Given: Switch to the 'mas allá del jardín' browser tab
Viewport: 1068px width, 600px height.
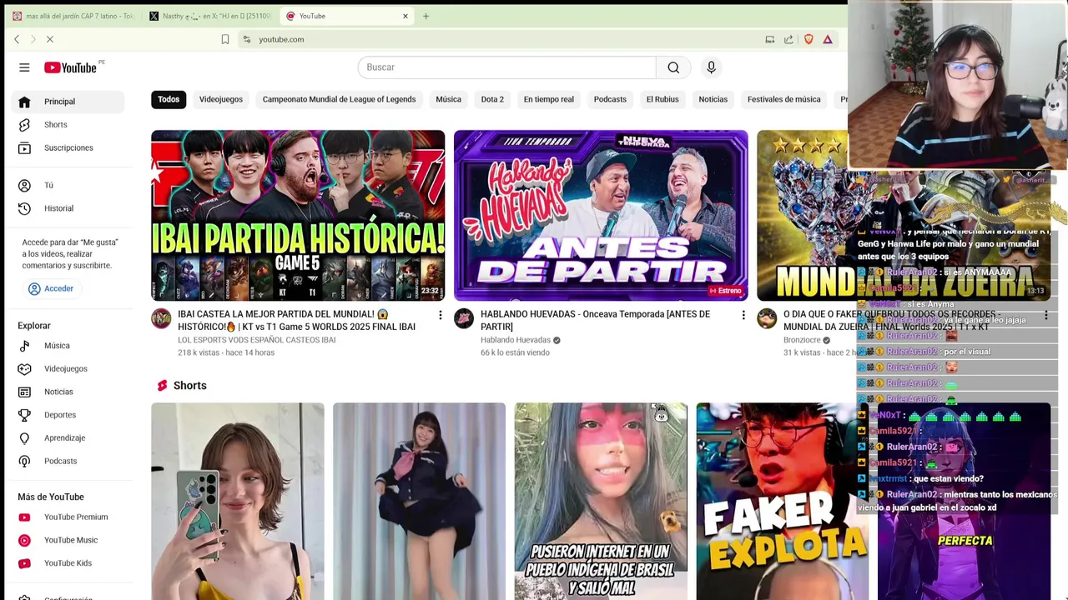Looking at the screenshot, I should click(x=73, y=16).
